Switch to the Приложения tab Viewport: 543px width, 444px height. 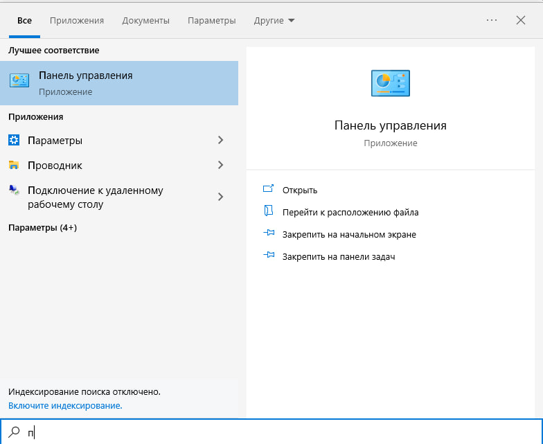[77, 21]
